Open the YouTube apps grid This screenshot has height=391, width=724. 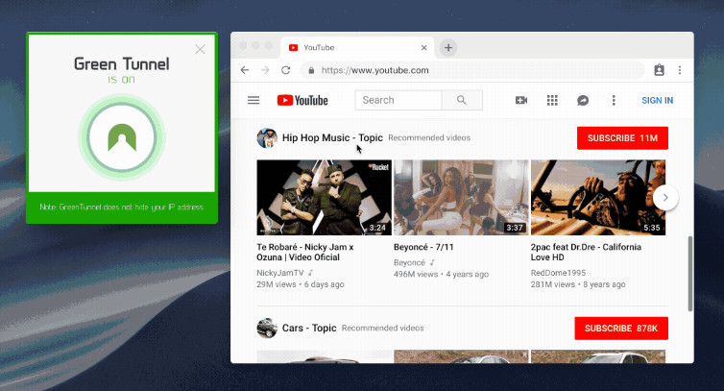tap(552, 100)
